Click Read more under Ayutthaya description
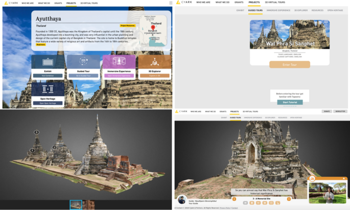The height and width of the screenshot is (210, 350). (x=41, y=44)
